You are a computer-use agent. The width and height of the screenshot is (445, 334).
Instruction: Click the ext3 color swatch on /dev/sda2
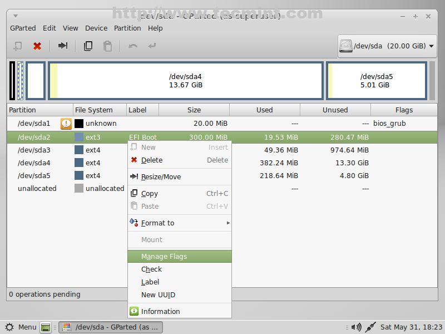coord(79,137)
